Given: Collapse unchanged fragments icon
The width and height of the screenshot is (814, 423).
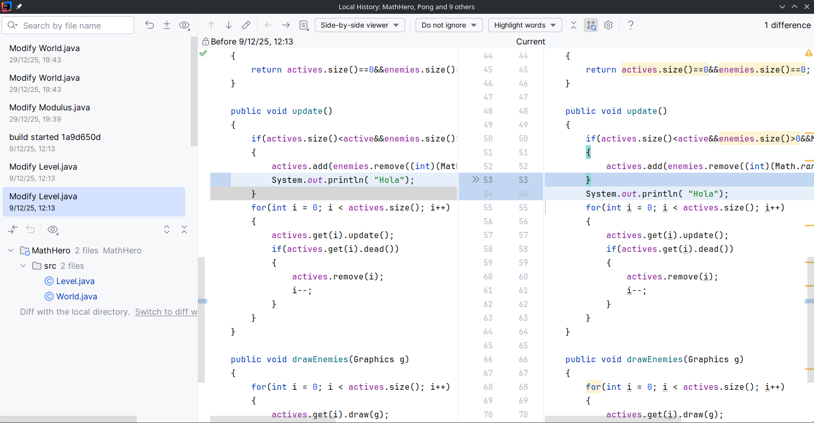Looking at the screenshot, I should [x=574, y=25].
